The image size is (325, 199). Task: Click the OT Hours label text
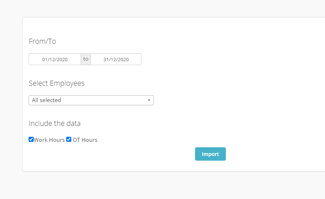(85, 140)
